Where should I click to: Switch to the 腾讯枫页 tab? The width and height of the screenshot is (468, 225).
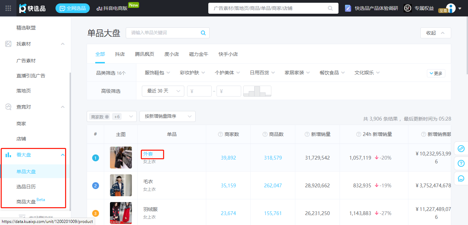(x=145, y=54)
